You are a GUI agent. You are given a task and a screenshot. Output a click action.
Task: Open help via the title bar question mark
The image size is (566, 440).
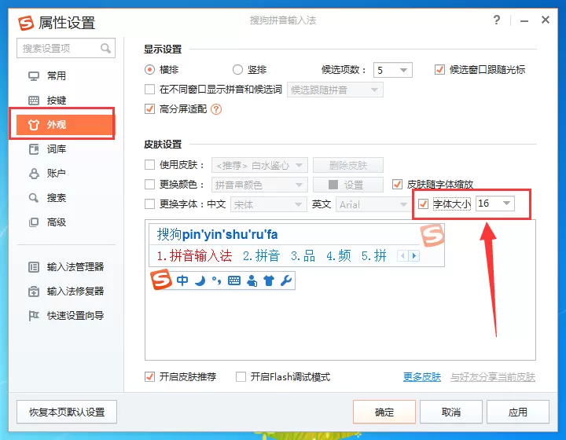click(x=497, y=20)
